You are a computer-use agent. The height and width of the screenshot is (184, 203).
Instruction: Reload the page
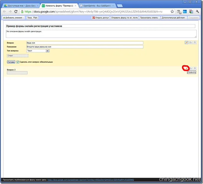coord(16,12)
